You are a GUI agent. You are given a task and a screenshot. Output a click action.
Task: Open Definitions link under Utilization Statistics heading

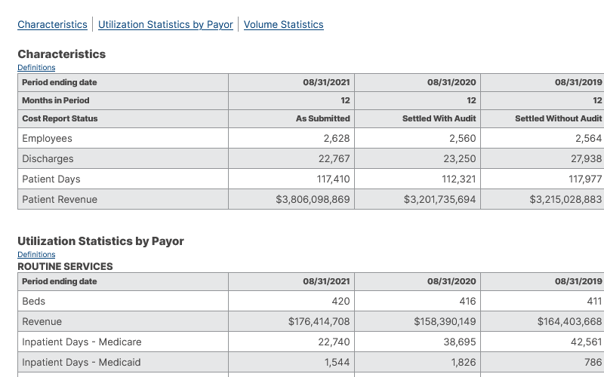click(x=36, y=255)
